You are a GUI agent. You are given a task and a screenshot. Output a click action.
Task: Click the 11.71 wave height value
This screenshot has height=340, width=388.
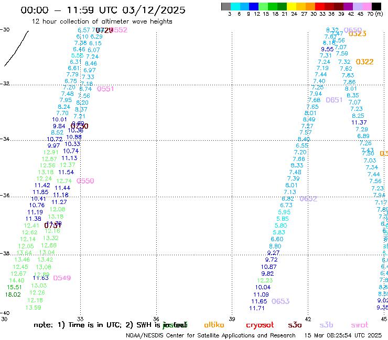tap(257, 308)
